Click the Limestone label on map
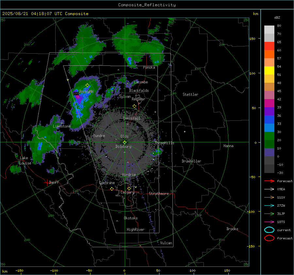Image resolution: width=294 pixels, height=275 pixels. pos(62,126)
